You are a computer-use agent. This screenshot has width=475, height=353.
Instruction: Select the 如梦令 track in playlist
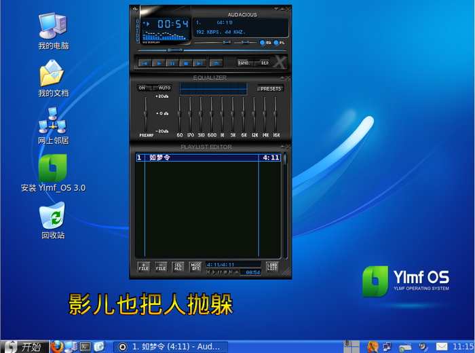click(197, 157)
